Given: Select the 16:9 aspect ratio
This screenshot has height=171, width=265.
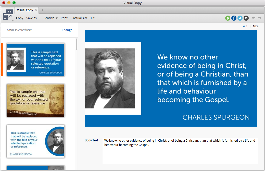Looking at the screenshot, I should 256,26.
